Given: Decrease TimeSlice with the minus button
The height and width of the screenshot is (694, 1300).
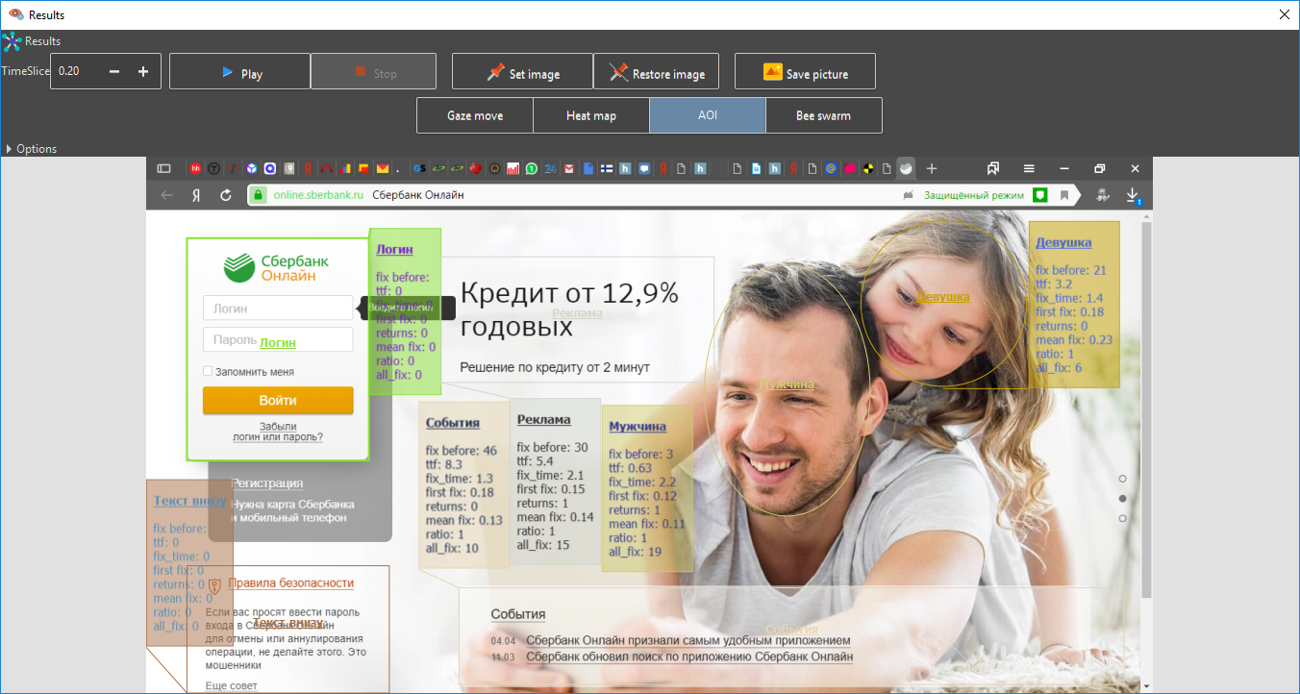Looking at the screenshot, I should (x=114, y=71).
